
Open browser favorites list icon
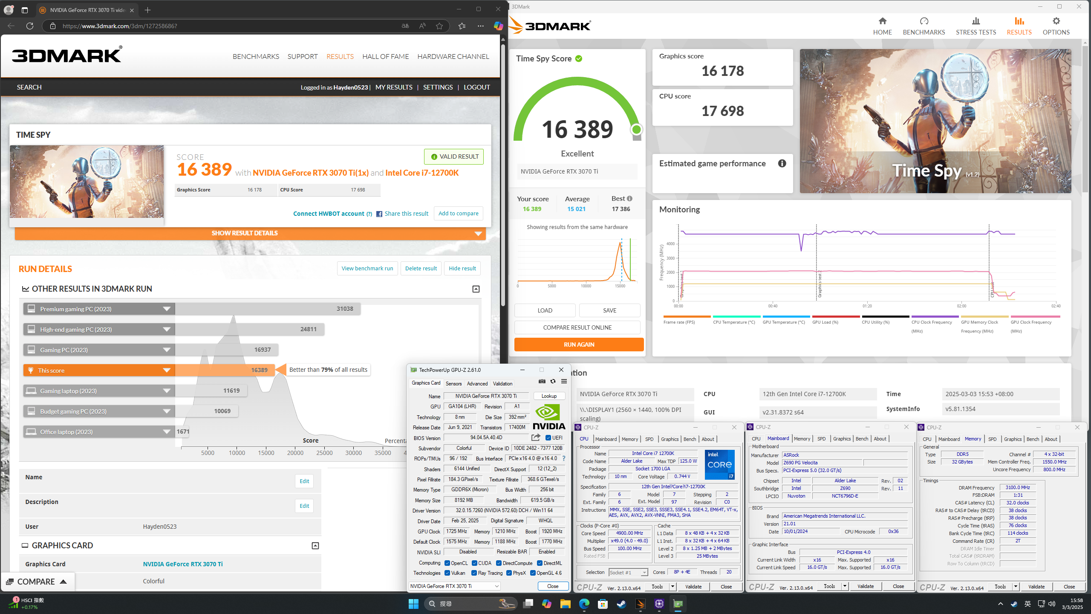[x=462, y=26]
